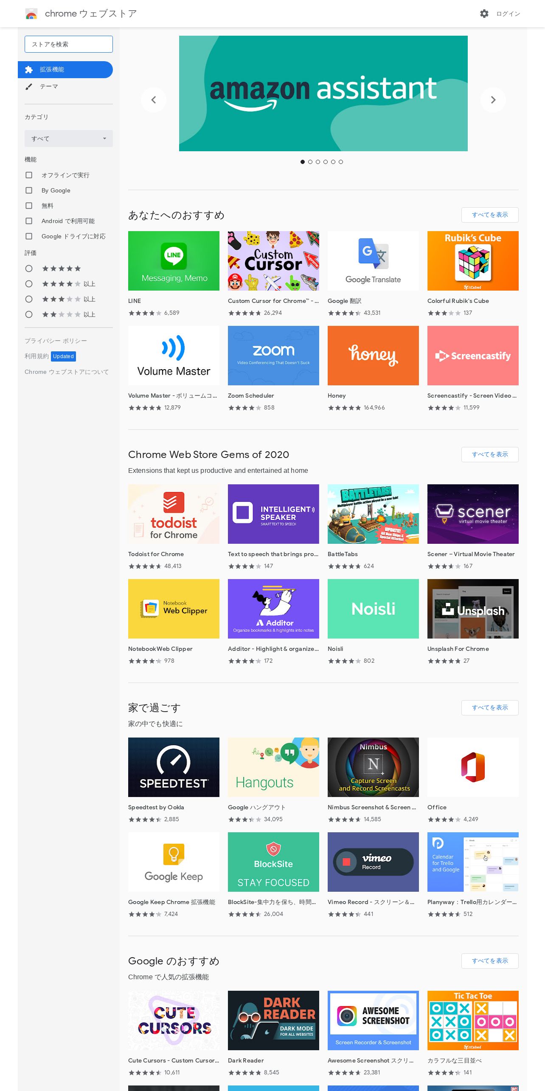Select the last carousel dot indicator
The height and width of the screenshot is (1091, 545).
(x=341, y=162)
